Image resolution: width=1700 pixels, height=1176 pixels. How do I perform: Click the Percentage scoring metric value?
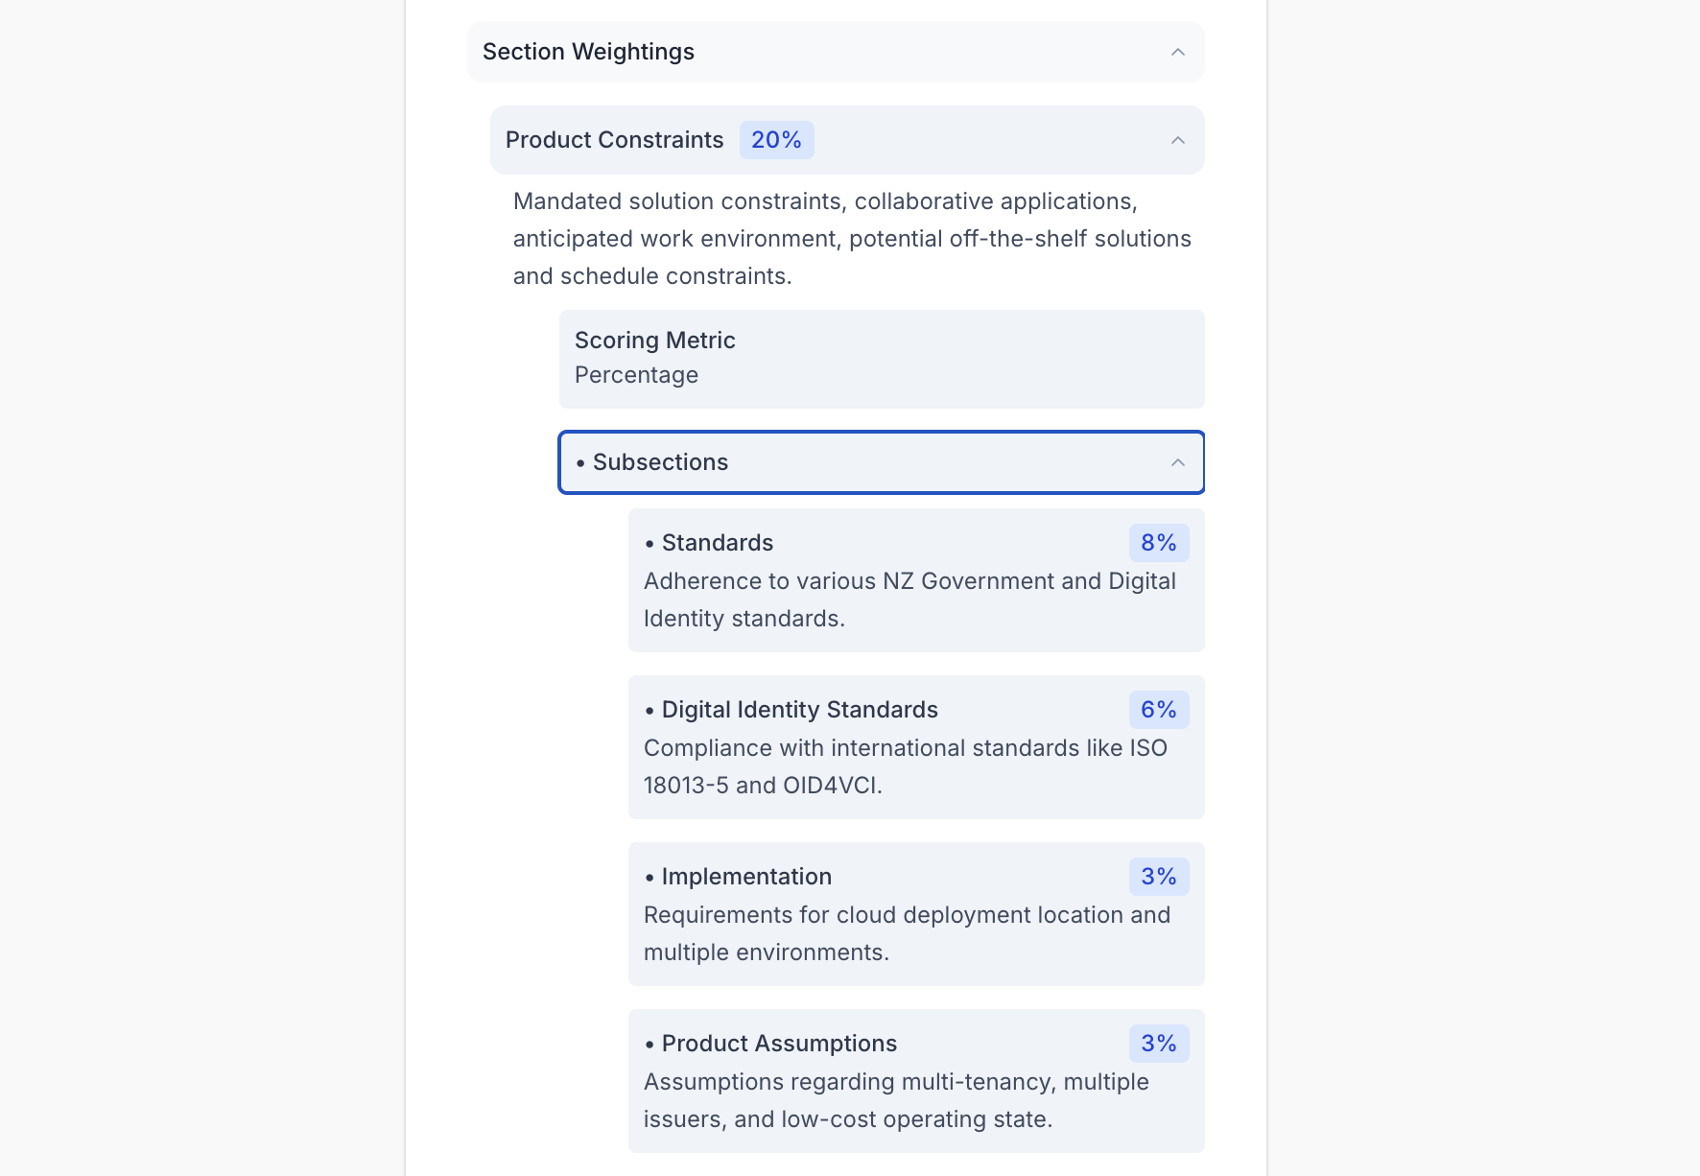tap(636, 375)
